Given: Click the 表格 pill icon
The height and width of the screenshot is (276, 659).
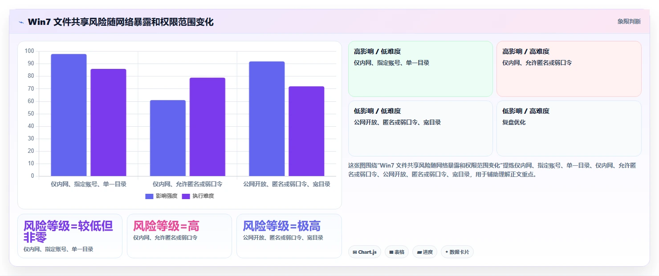Looking at the screenshot, I should pos(391,252).
